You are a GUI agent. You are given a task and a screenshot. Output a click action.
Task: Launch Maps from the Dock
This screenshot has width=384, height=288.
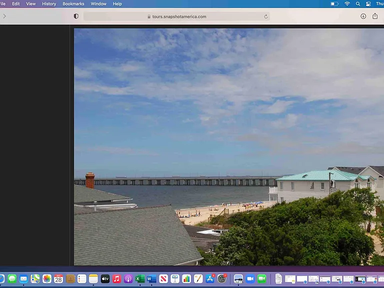(35, 278)
